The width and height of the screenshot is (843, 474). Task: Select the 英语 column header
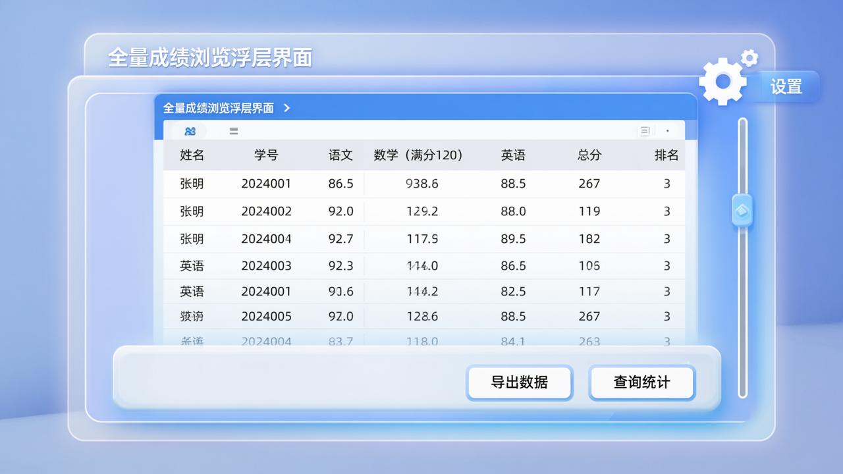pos(513,155)
